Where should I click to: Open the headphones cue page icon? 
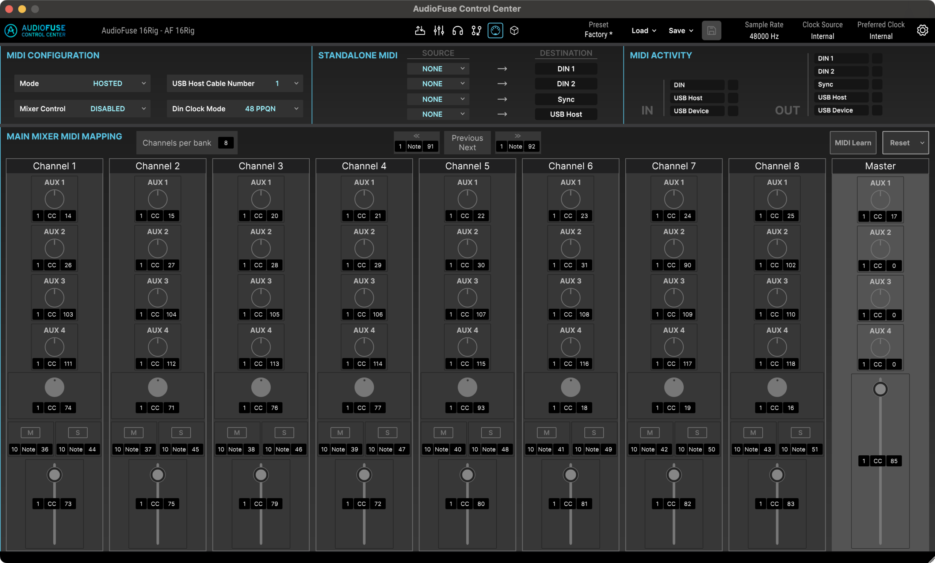(x=458, y=30)
